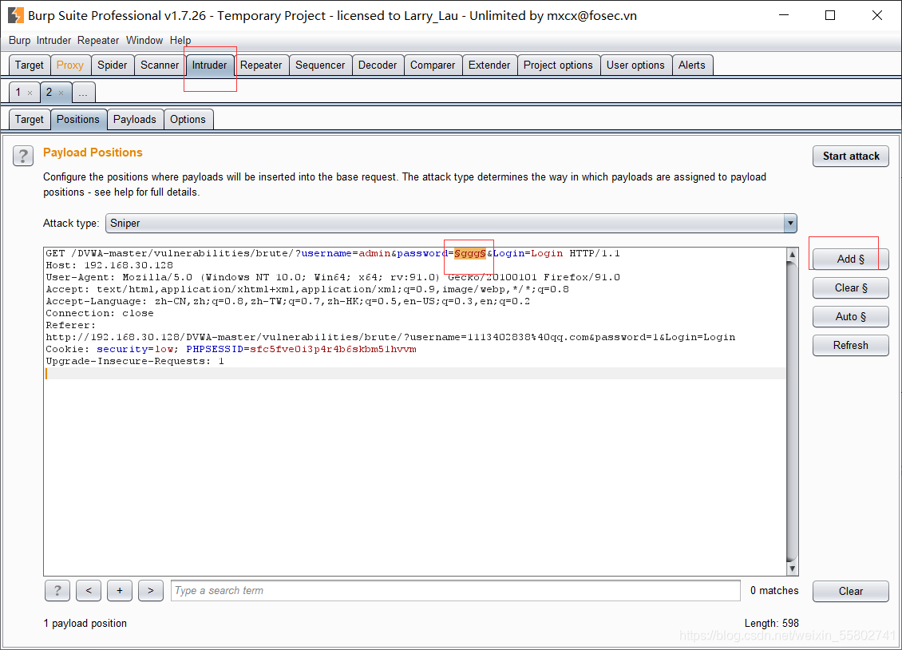Select the Positions sub-tab
This screenshot has height=650, width=902.
point(78,119)
